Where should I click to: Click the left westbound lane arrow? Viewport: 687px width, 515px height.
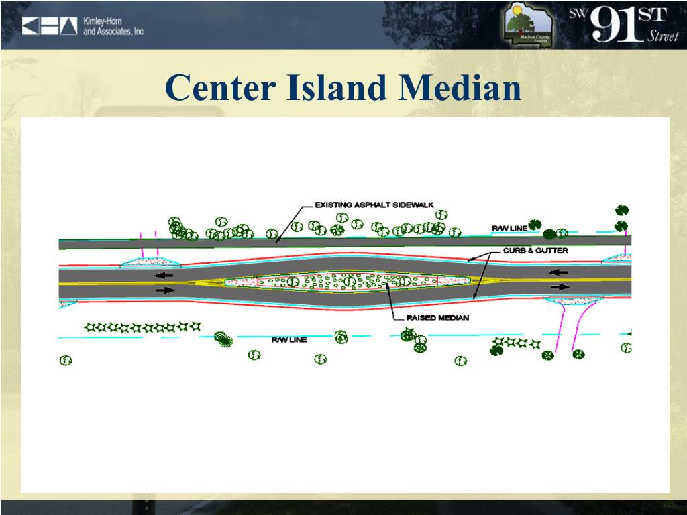point(164,276)
